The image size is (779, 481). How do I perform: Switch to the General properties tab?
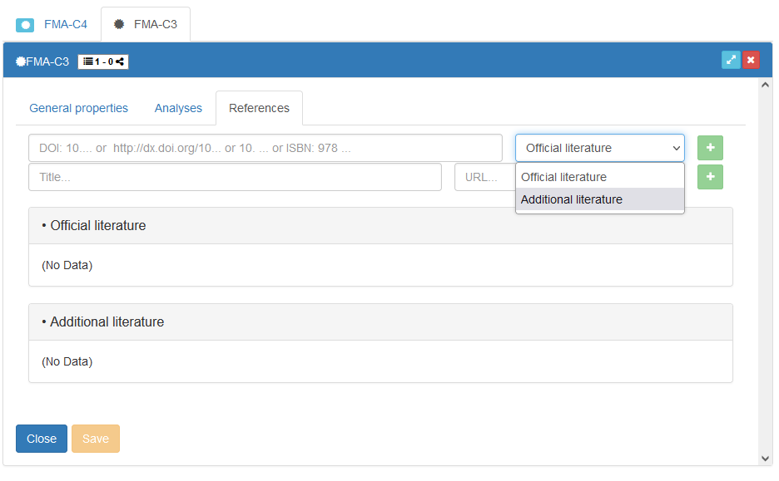(x=78, y=108)
